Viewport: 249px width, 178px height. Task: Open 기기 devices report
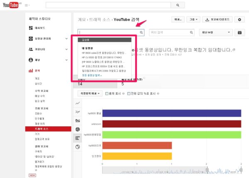click(x=37, y=134)
